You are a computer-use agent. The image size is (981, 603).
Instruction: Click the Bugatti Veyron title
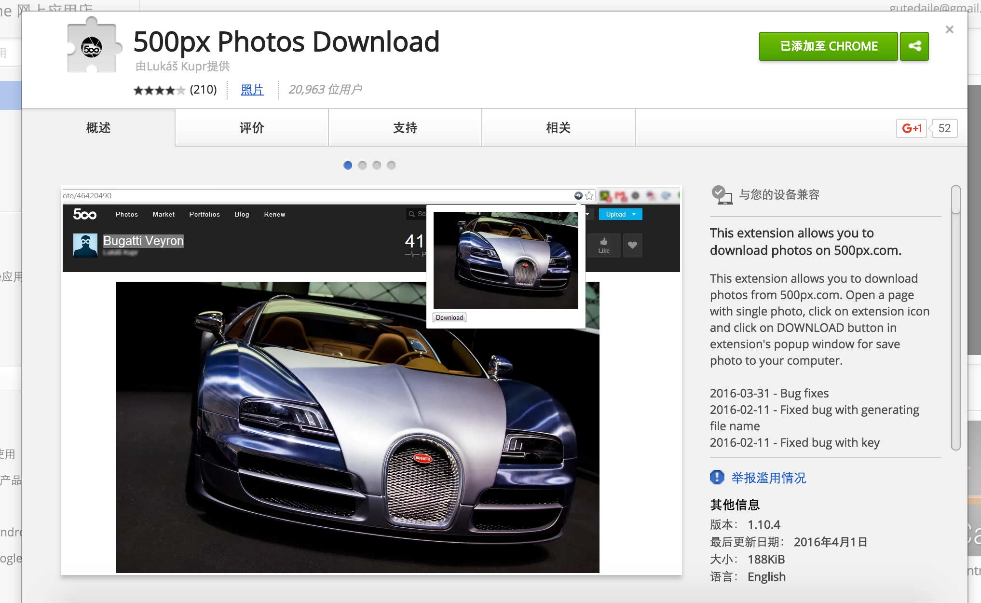pos(143,241)
